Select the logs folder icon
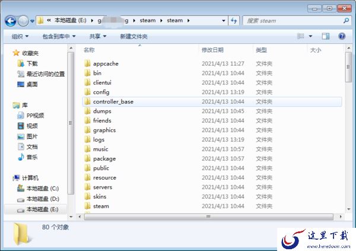 pyautogui.click(x=87, y=139)
